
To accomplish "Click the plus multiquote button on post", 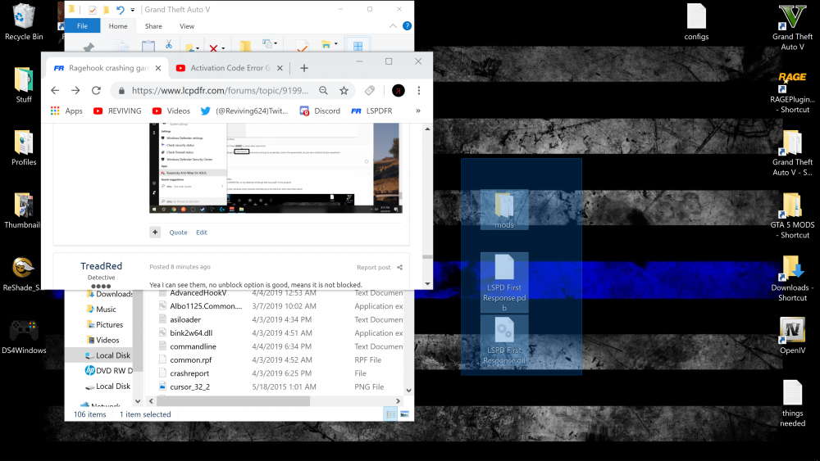I will point(155,233).
